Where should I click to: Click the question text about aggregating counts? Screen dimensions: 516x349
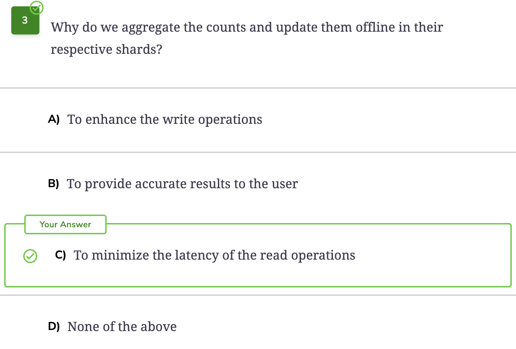[247, 38]
